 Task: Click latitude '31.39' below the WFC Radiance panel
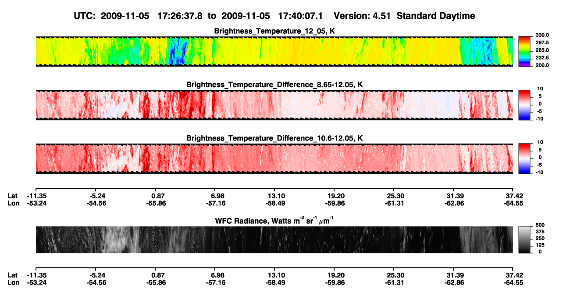pos(455,275)
